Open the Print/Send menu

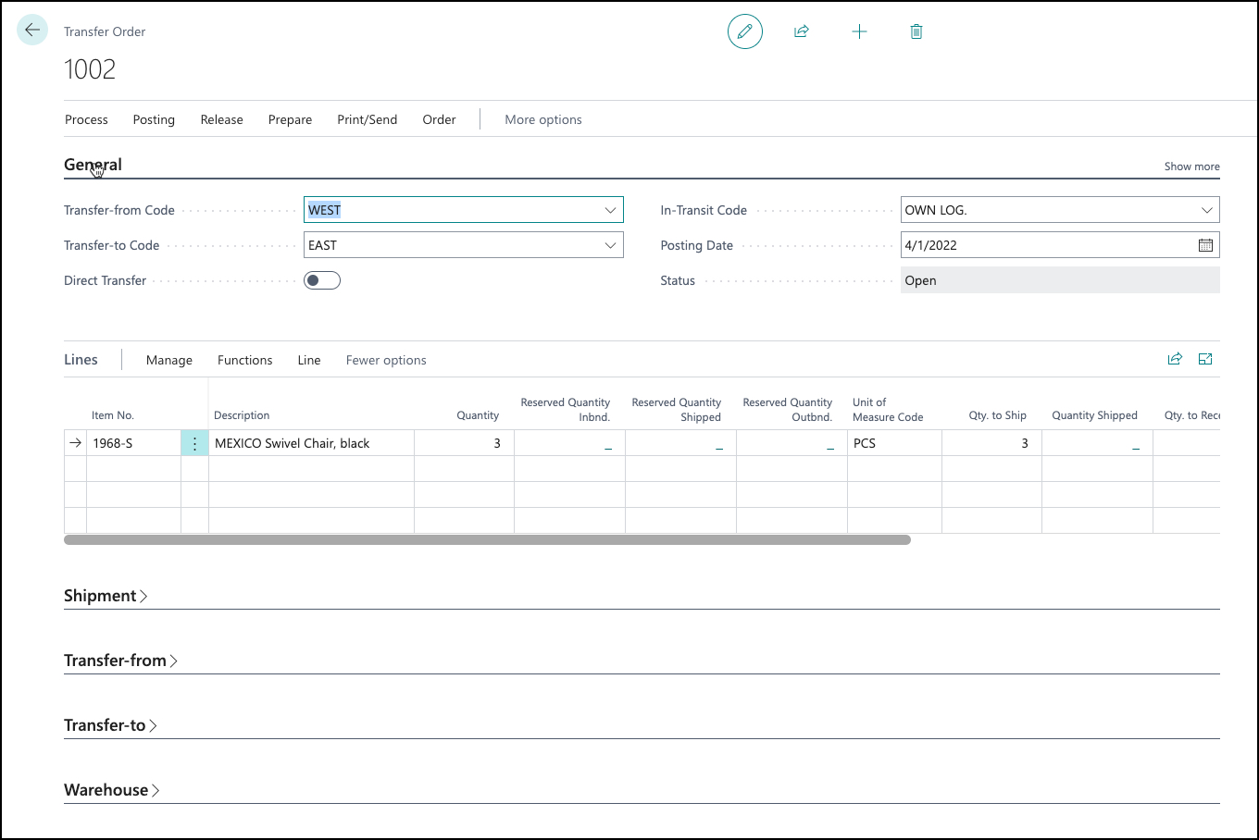(368, 119)
